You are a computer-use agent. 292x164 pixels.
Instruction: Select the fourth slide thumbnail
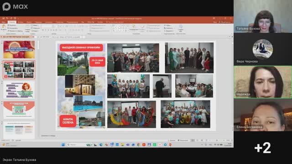(x=19, y=110)
